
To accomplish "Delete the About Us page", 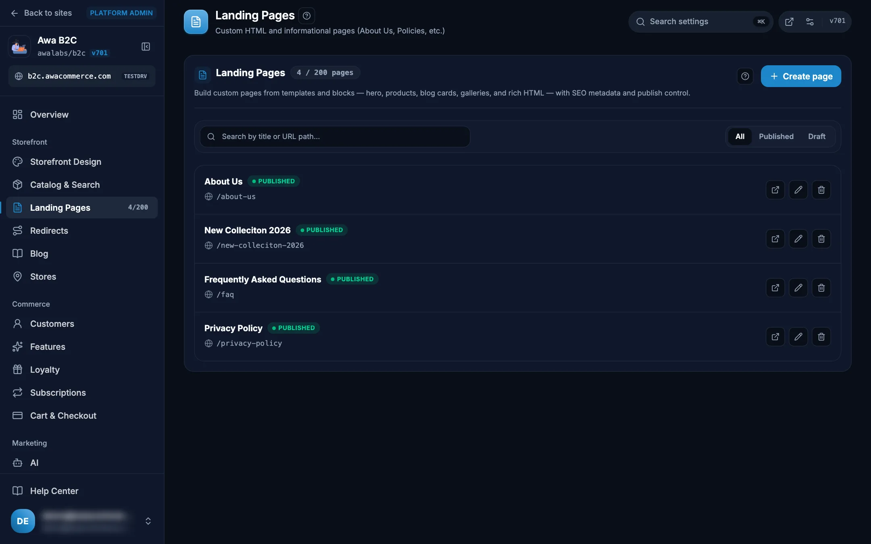I will click(821, 190).
